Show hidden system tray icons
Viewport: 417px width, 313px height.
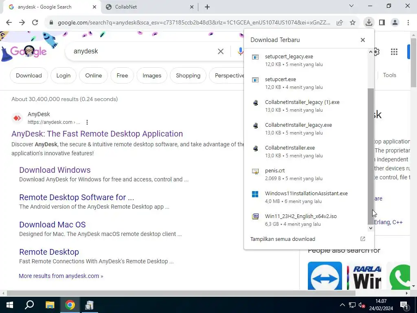pyautogui.click(x=342, y=305)
